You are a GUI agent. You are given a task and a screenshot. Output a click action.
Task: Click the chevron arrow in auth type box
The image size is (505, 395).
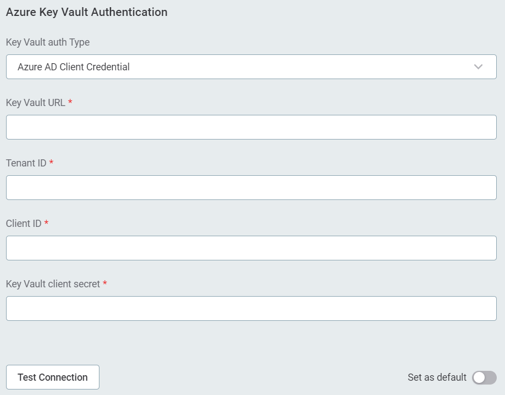pos(478,67)
